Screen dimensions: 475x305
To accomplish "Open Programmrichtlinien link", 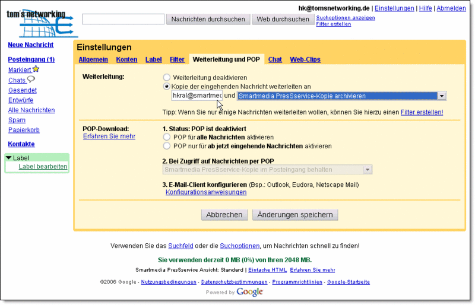I will 297,282.
